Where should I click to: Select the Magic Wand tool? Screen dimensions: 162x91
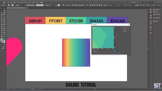click(x=2, y=12)
